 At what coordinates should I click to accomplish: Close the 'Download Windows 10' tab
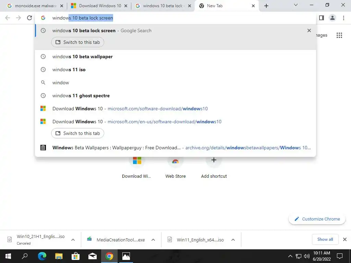[x=126, y=6]
